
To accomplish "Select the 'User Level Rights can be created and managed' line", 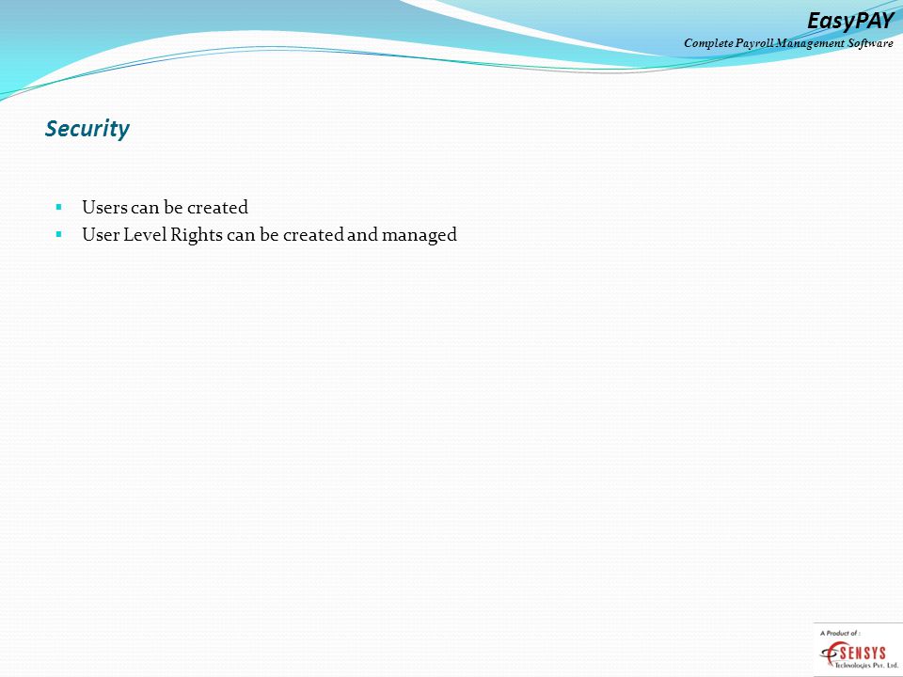I will click(x=270, y=235).
